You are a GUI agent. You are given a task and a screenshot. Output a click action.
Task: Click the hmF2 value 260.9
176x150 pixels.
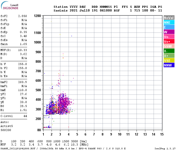point(22,82)
